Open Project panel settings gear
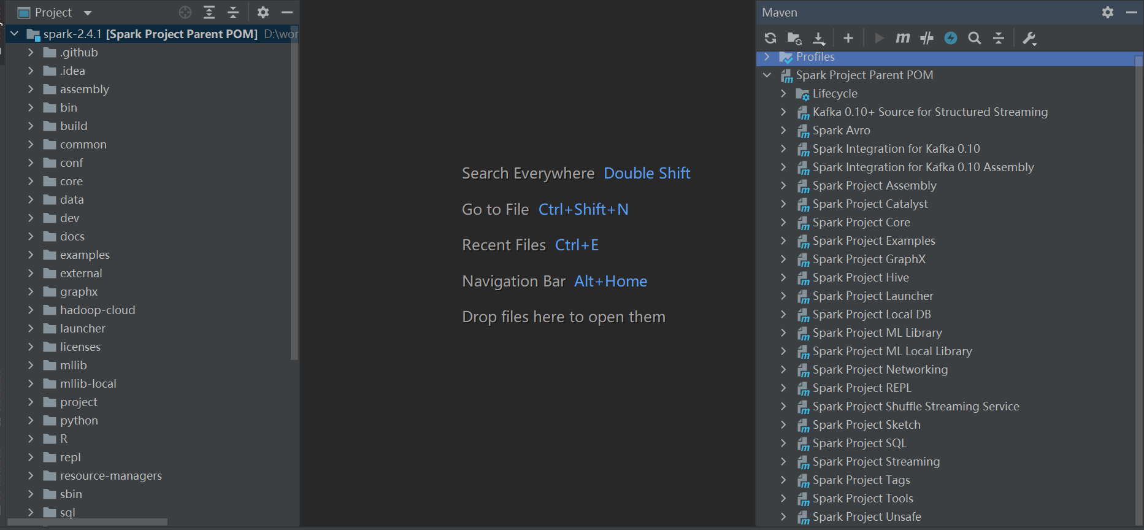1144x530 pixels. click(263, 12)
